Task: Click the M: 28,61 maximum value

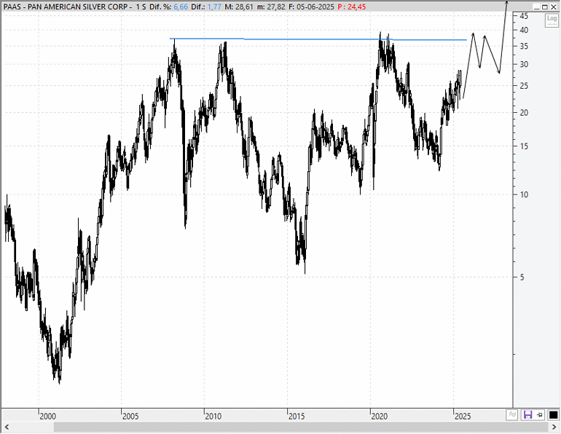Action: 239,7
